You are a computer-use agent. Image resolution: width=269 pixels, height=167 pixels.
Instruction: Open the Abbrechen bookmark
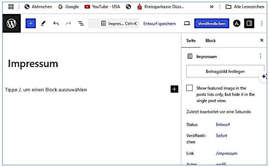pyautogui.click(x=38, y=7)
